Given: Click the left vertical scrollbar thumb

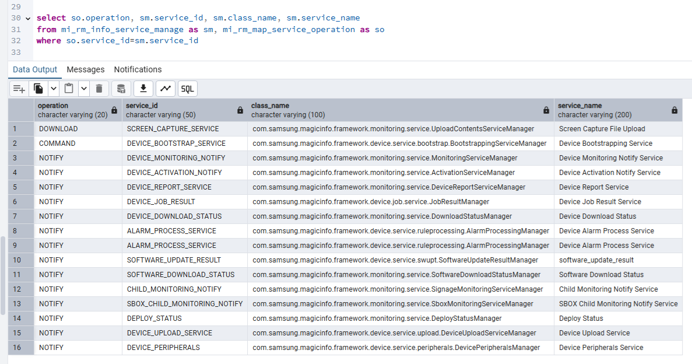Looking at the screenshot, I should [3, 275].
